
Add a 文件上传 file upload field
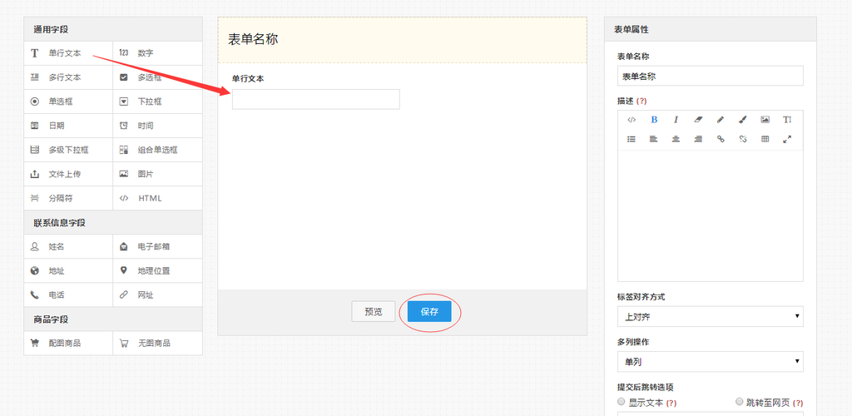click(68, 175)
